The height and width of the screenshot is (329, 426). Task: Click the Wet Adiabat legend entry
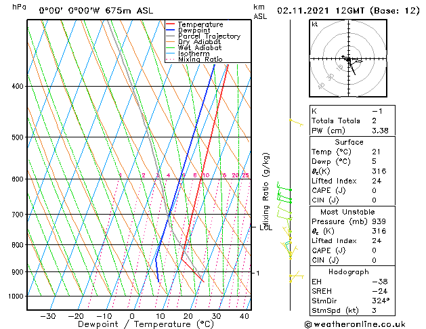coord(194,47)
